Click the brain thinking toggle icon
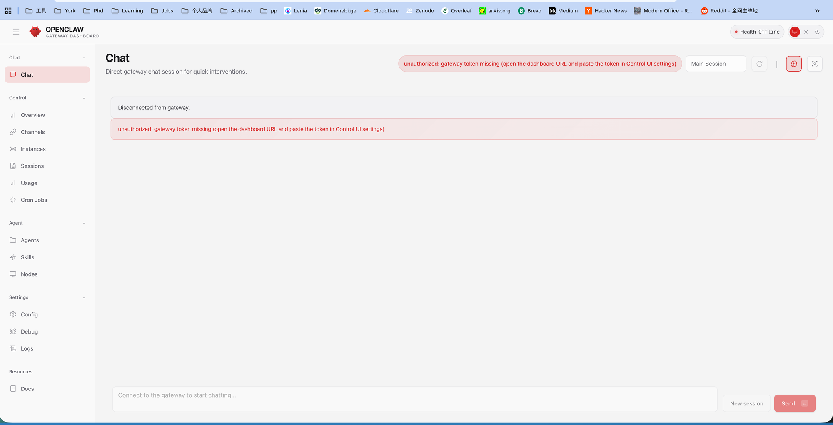 pos(793,64)
